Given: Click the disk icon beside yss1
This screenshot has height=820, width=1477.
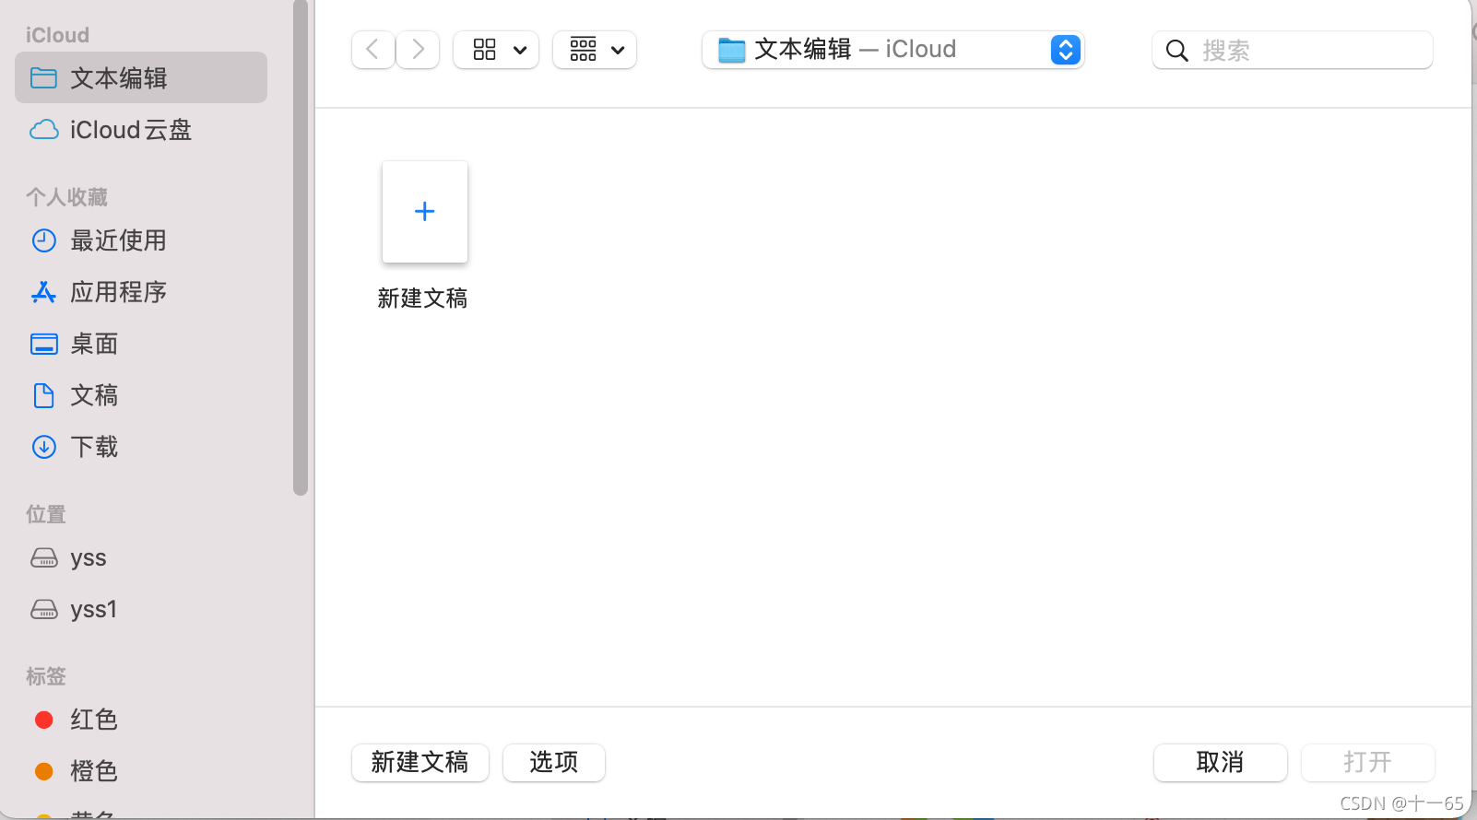Looking at the screenshot, I should click(x=43, y=609).
